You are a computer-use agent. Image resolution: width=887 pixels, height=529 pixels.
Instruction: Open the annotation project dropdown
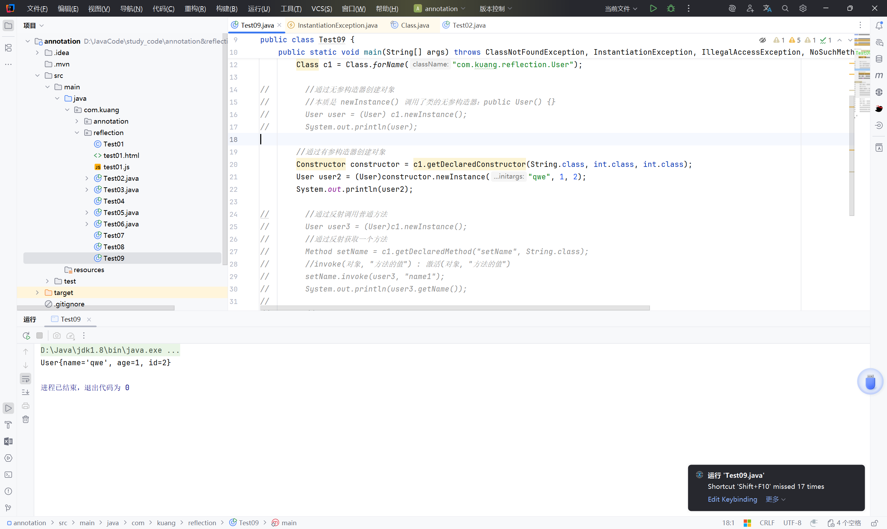point(441,9)
